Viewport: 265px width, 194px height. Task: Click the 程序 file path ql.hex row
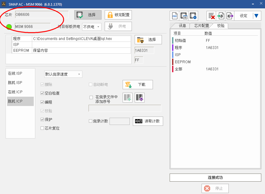click(72, 39)
